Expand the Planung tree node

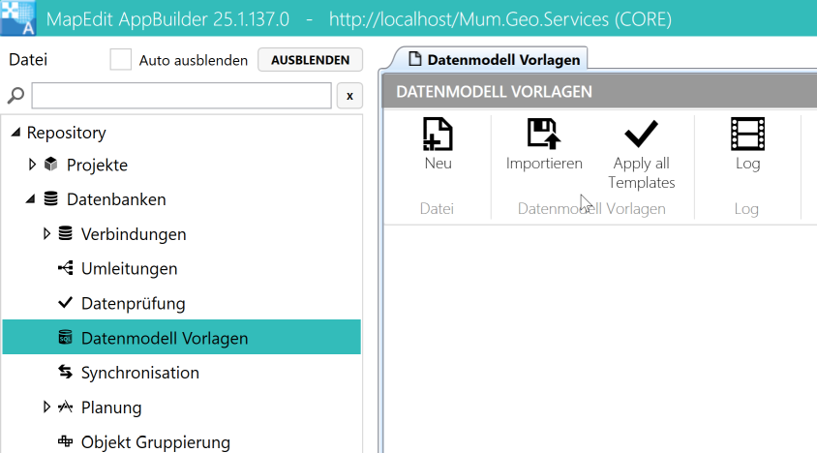(46, 408)
